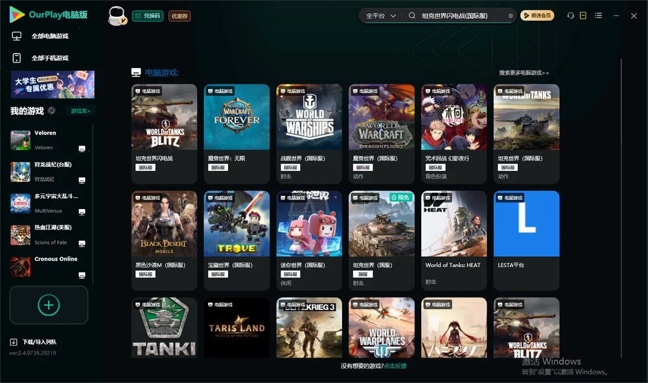Open Trove 宝藏世界 game card
Viewport: 648px width, 383px height.
coord(237,241)
